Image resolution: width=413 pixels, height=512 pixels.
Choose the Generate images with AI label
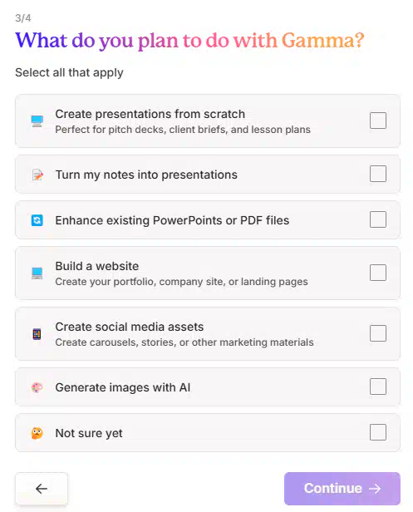point(123,387)
